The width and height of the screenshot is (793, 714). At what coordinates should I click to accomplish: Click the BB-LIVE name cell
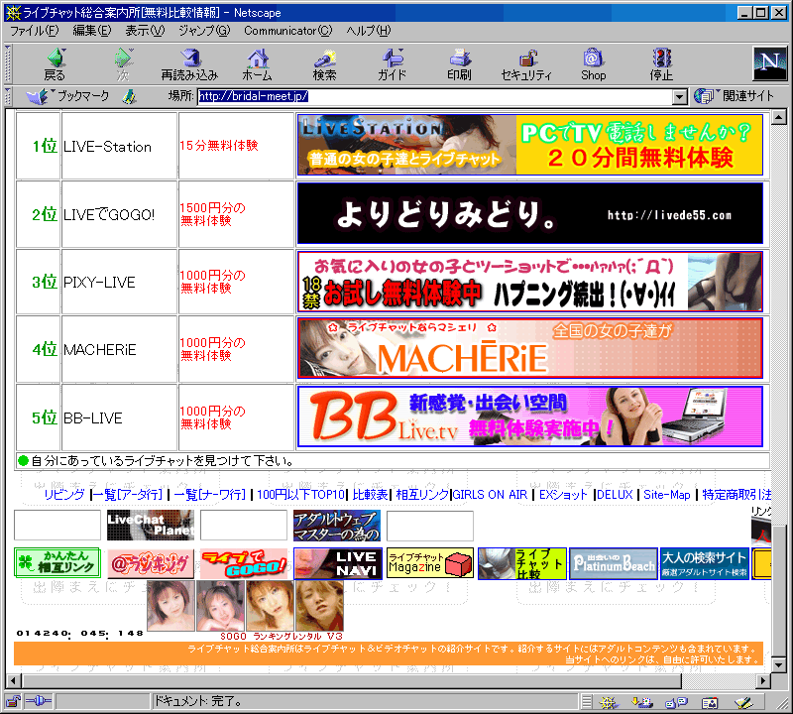click(x=119, y=417)
